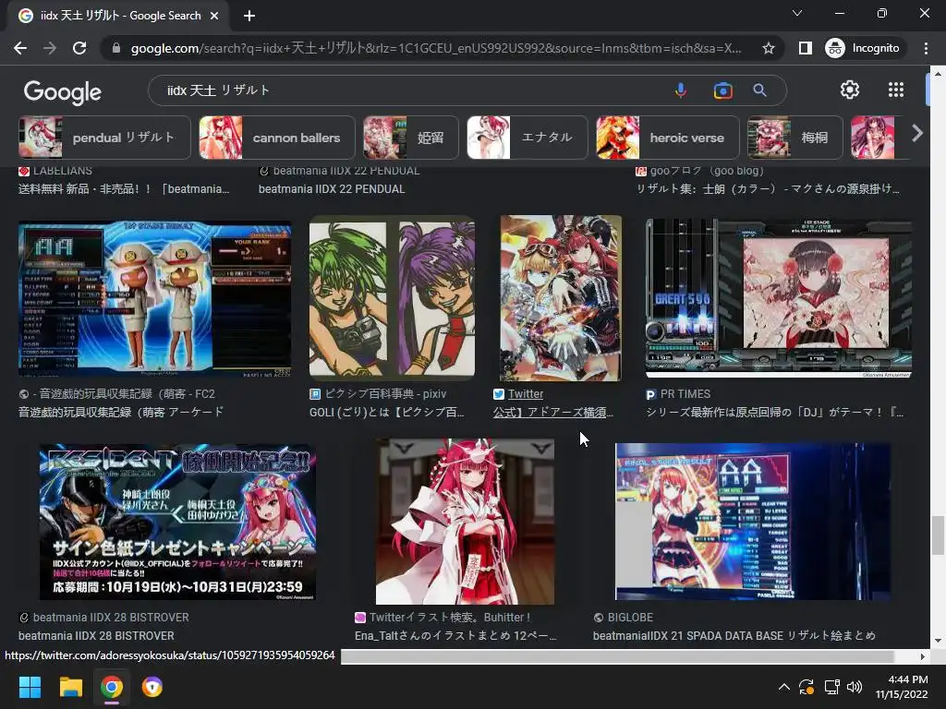The image size is (946, 709).
Task: Click the horizontal scrollbar right arrow
Action: coord(923,656)
